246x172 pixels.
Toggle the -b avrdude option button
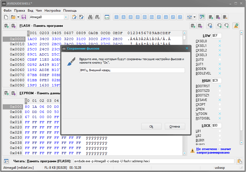pyautogui.click(x=124, y=17)
